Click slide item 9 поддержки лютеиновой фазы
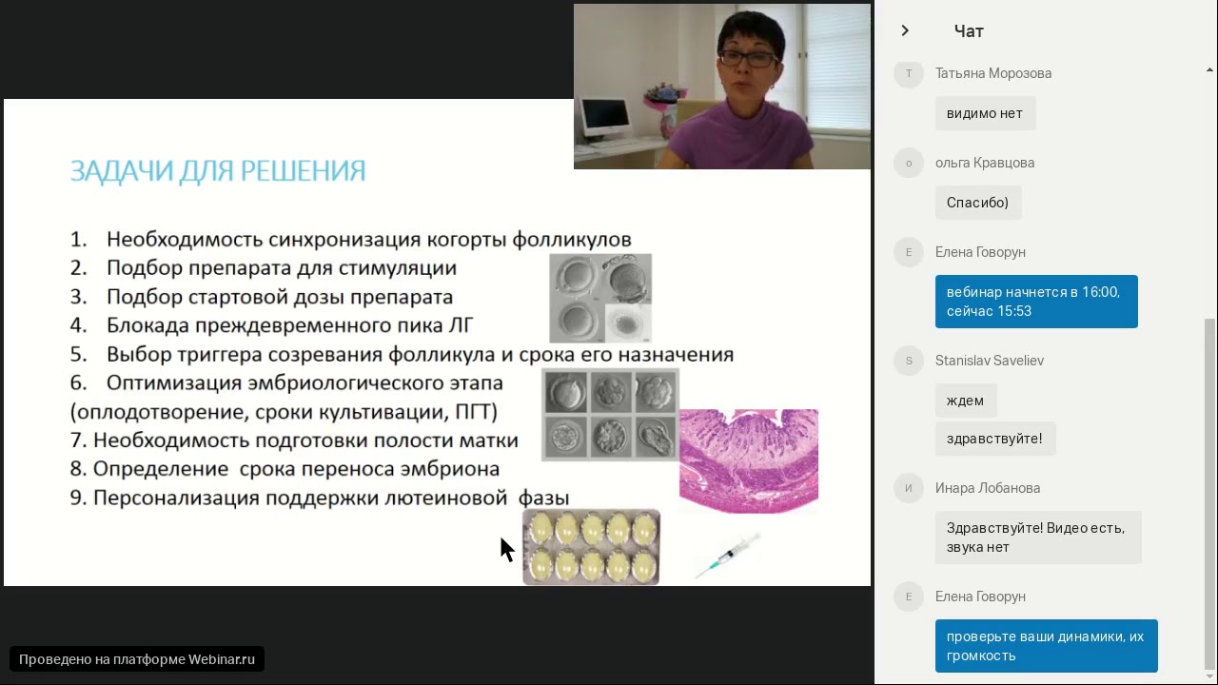The width and height of the screenshot is (1218, 685). point(320,498)
